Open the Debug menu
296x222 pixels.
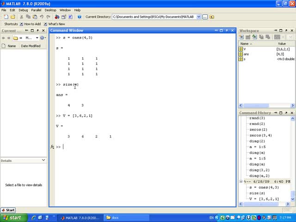[23, 10]
